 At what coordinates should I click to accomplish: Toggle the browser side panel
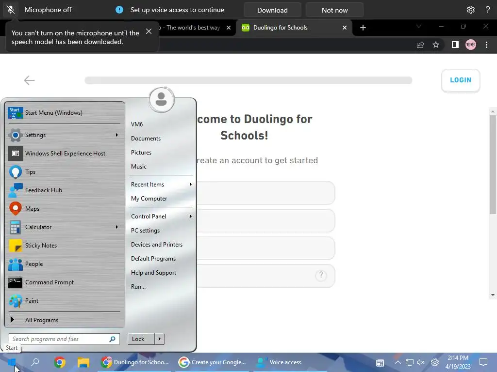click(455, 45)
